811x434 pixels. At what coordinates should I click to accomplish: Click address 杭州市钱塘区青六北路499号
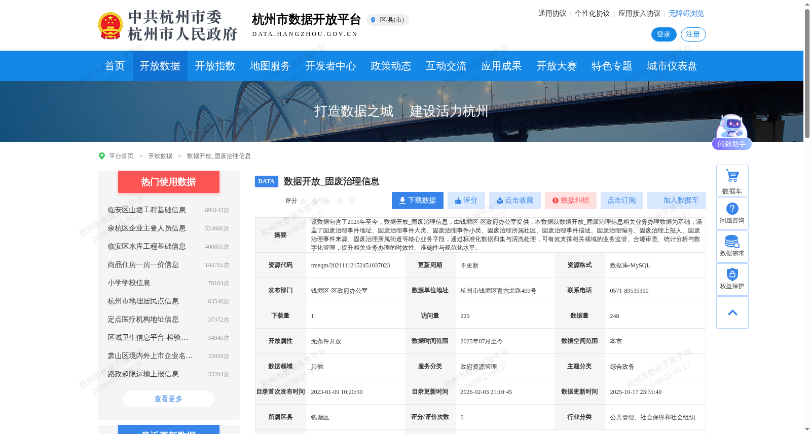pos(498,291)
